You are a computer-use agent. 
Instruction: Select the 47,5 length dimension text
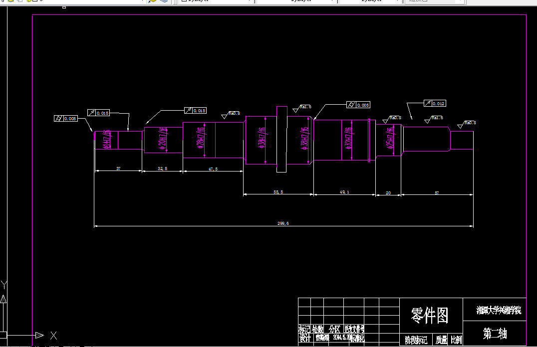coord(213,169)
